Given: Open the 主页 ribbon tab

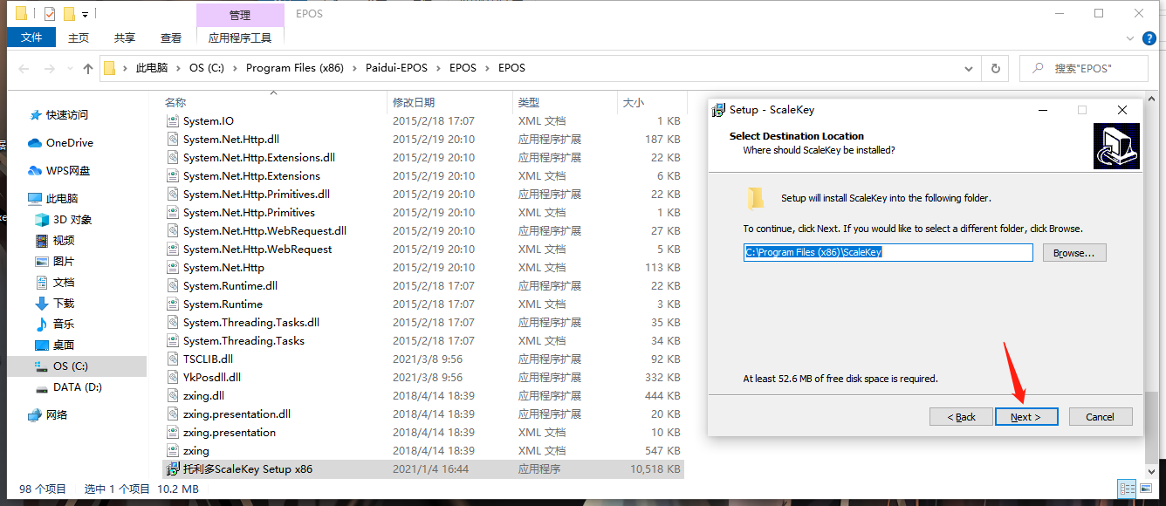Looking at the screenshot, I should pyautogui.click(x=79, y=38).
